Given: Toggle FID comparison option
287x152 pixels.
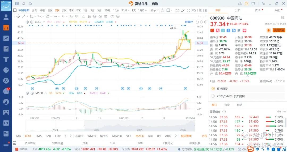Looking at the screenshot, I should pyautogui.click(x=200, y=10).
